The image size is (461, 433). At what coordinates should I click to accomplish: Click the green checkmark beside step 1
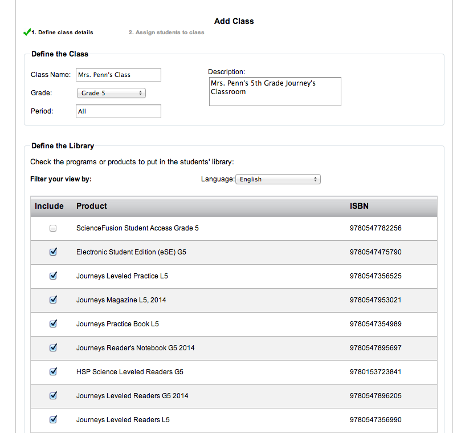[27, 32]
